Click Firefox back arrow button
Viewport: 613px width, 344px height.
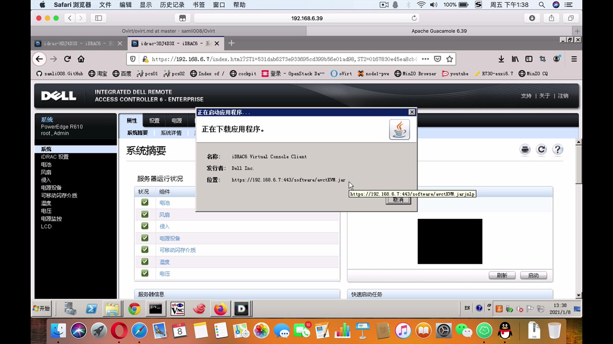click(39, 59)
